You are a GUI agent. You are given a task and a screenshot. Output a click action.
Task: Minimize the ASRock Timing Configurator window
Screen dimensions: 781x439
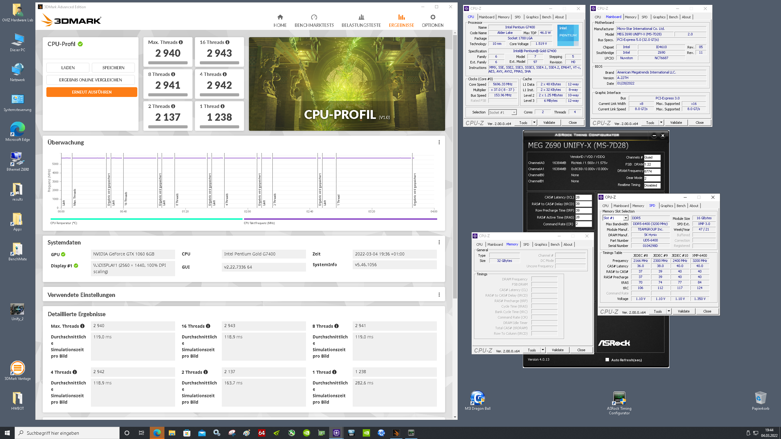click(654, 136)
